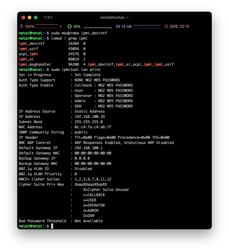This screenshot has height=252, width=229.
Task: Click the cipher suites '1,2,3,6,7,8,11,12'
Action: point(93,179)
